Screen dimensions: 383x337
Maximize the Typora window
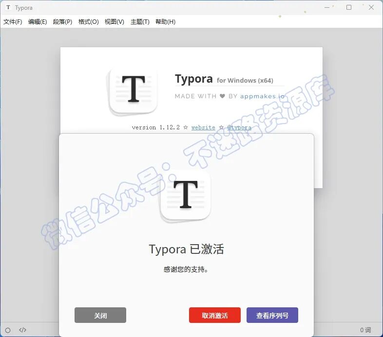coord(349,7)
